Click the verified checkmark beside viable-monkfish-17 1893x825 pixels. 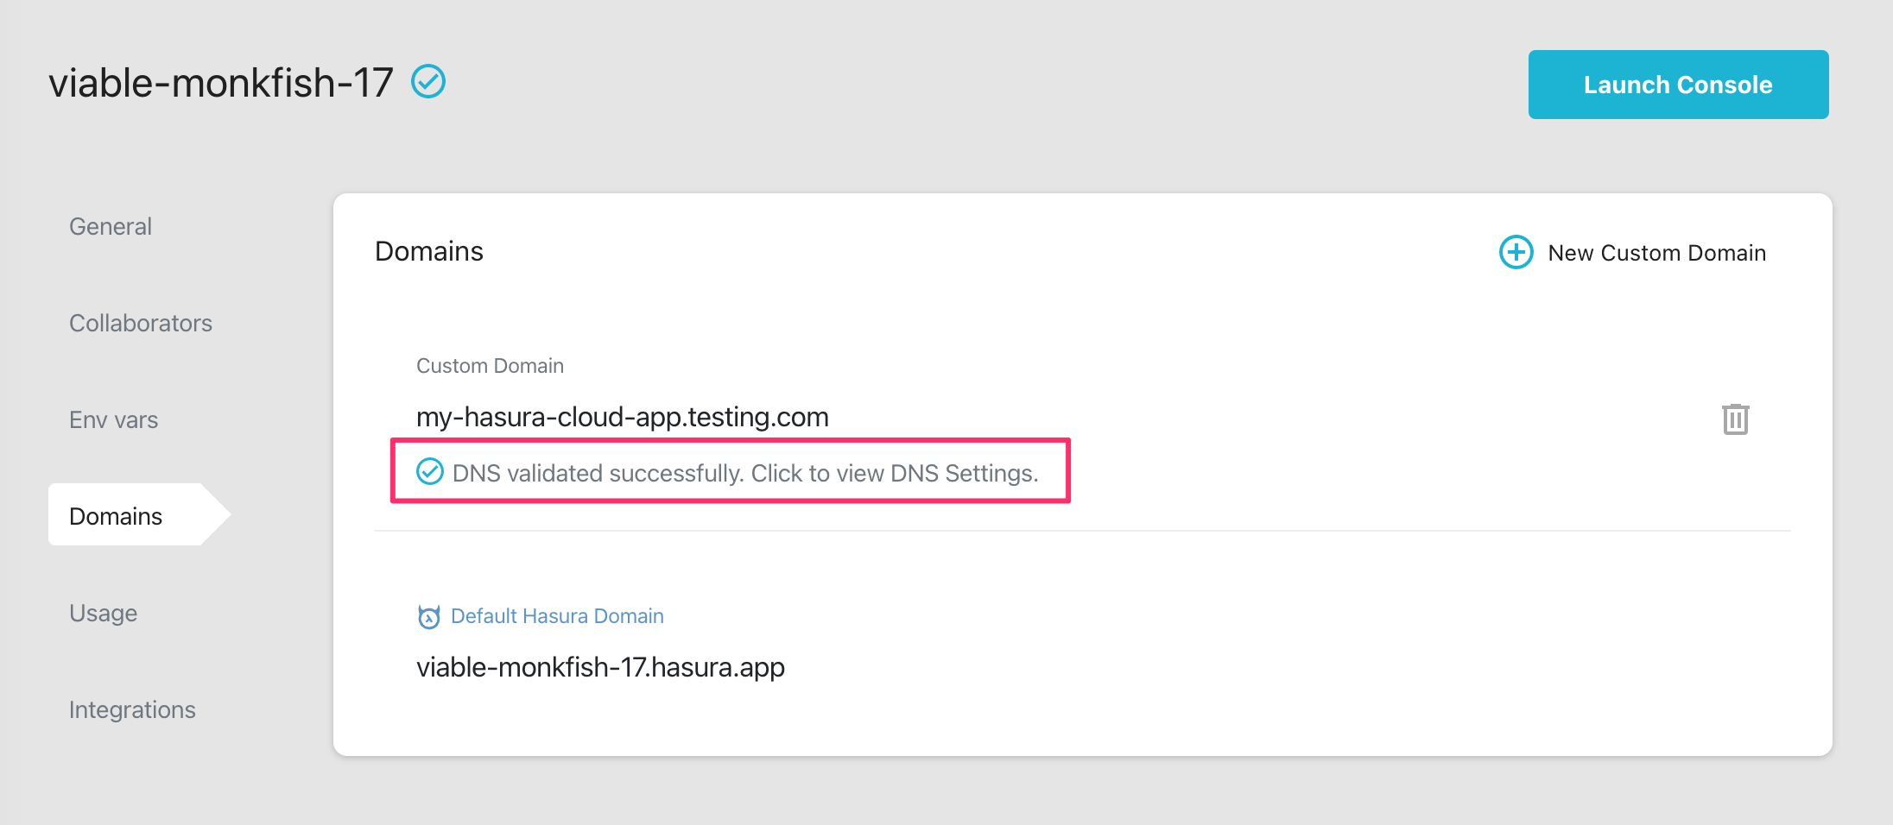(428, 82)
